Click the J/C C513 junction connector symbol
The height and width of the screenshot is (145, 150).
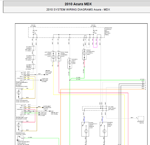point(33,57)
